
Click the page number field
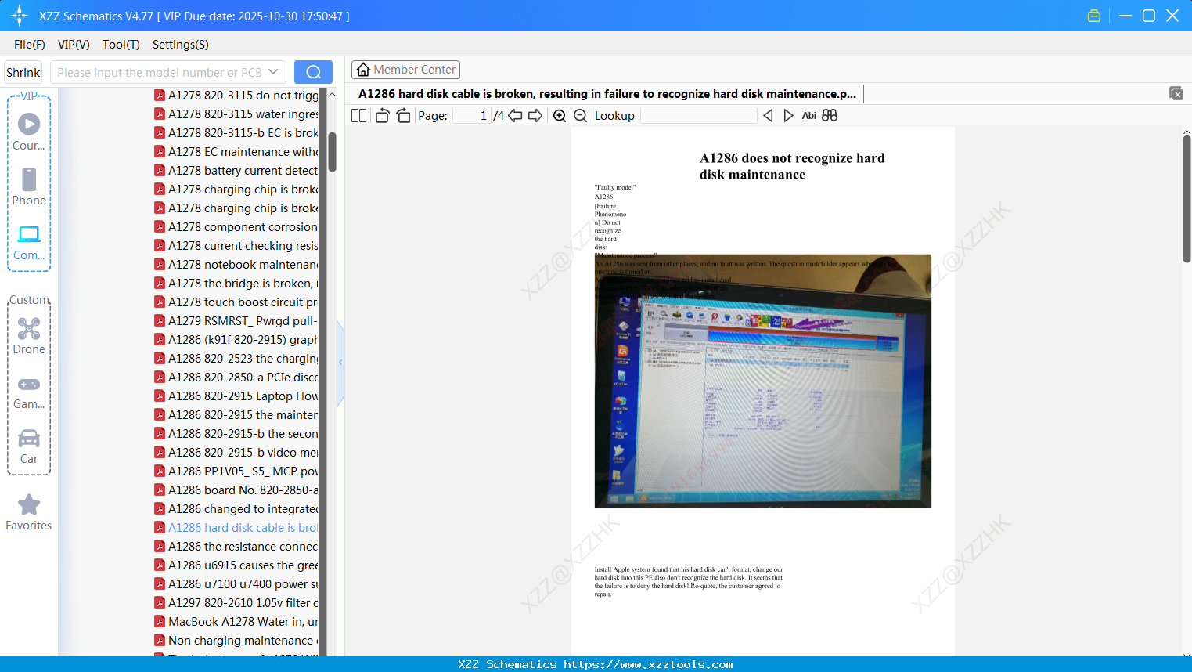471,115
